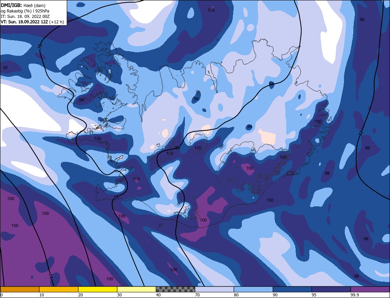Select the checkered 40–70 legend swatch

tap(175, 289)
